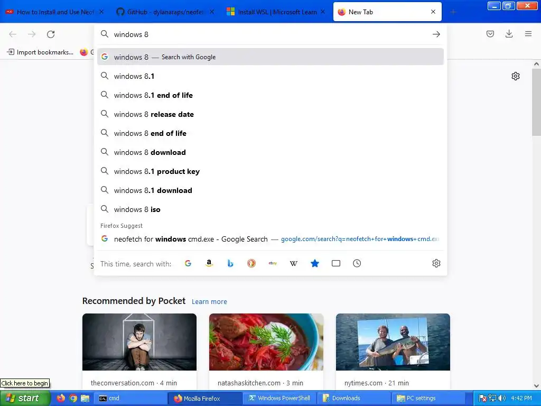Open the Firefox application menu
The height and width of the screenshot is (406, 541).
pos(528,34)
